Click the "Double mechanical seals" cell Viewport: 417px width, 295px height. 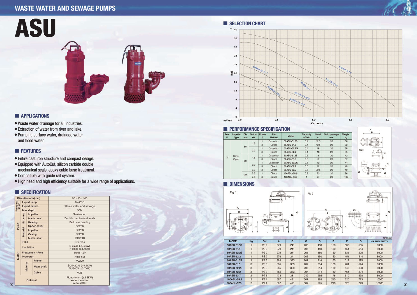tap(80, 218)
